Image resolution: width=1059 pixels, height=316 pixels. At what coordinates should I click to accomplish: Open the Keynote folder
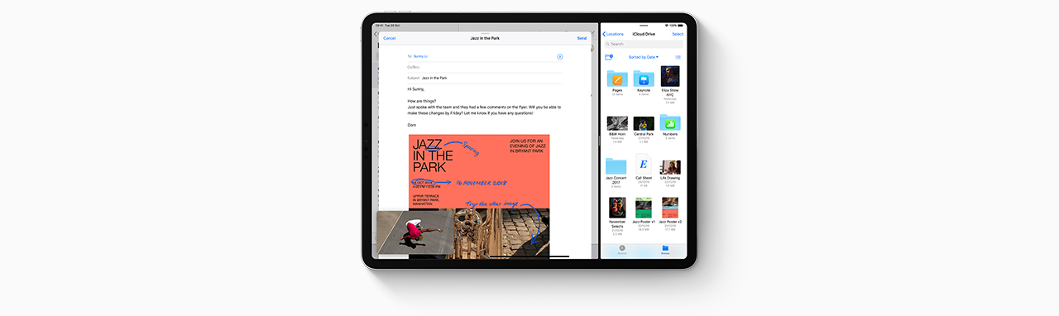(644, 79)
